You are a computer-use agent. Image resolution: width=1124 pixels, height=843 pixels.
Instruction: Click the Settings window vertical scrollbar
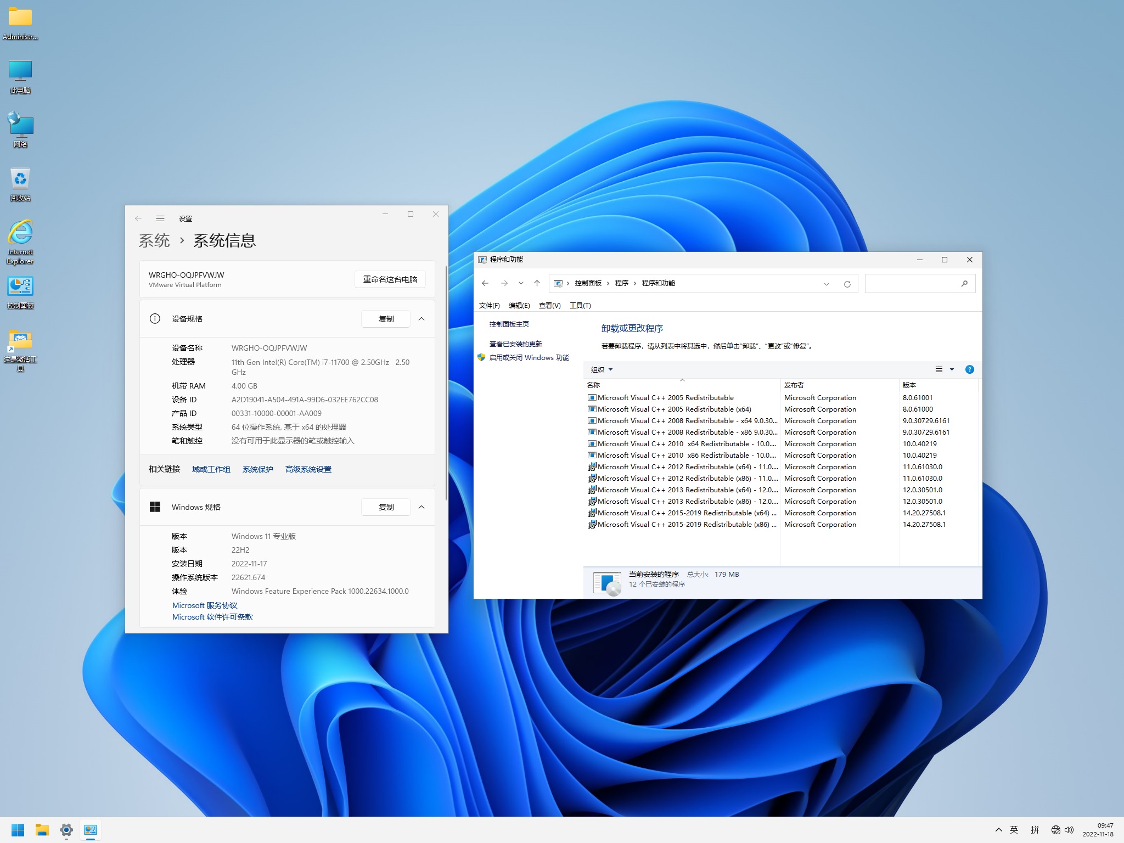click(446, 383)
